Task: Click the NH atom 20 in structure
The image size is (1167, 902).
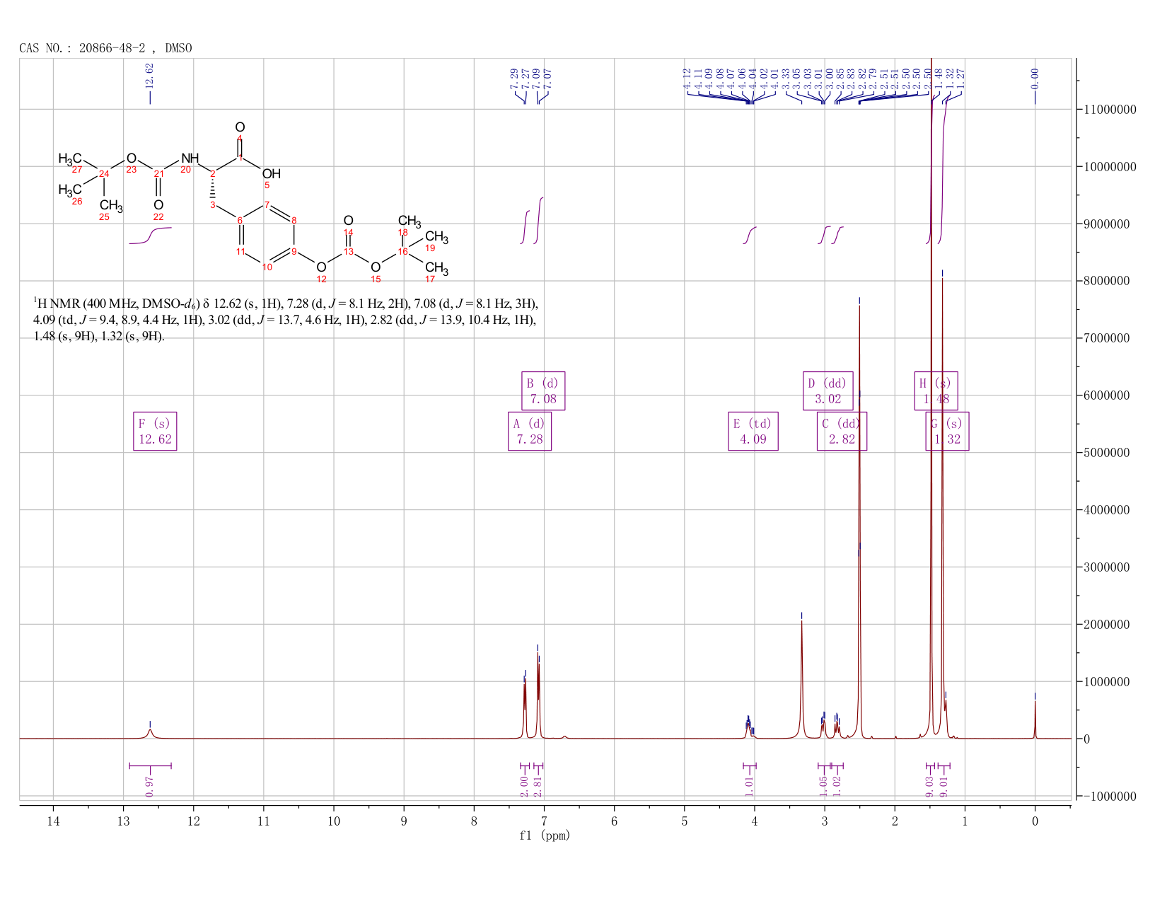Action: tap(190, 158)
